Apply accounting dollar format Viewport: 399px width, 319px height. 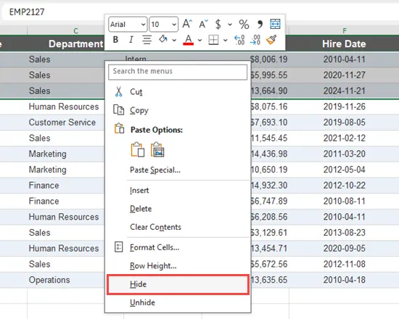click(x=218, y=24)
